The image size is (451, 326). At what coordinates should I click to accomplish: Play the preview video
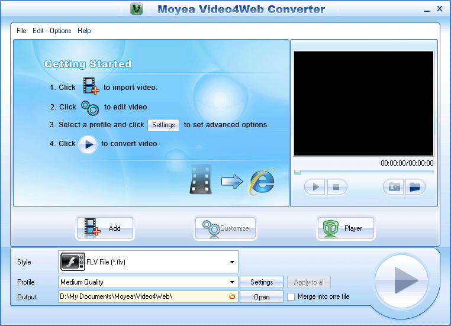click(x=315, y=187)
